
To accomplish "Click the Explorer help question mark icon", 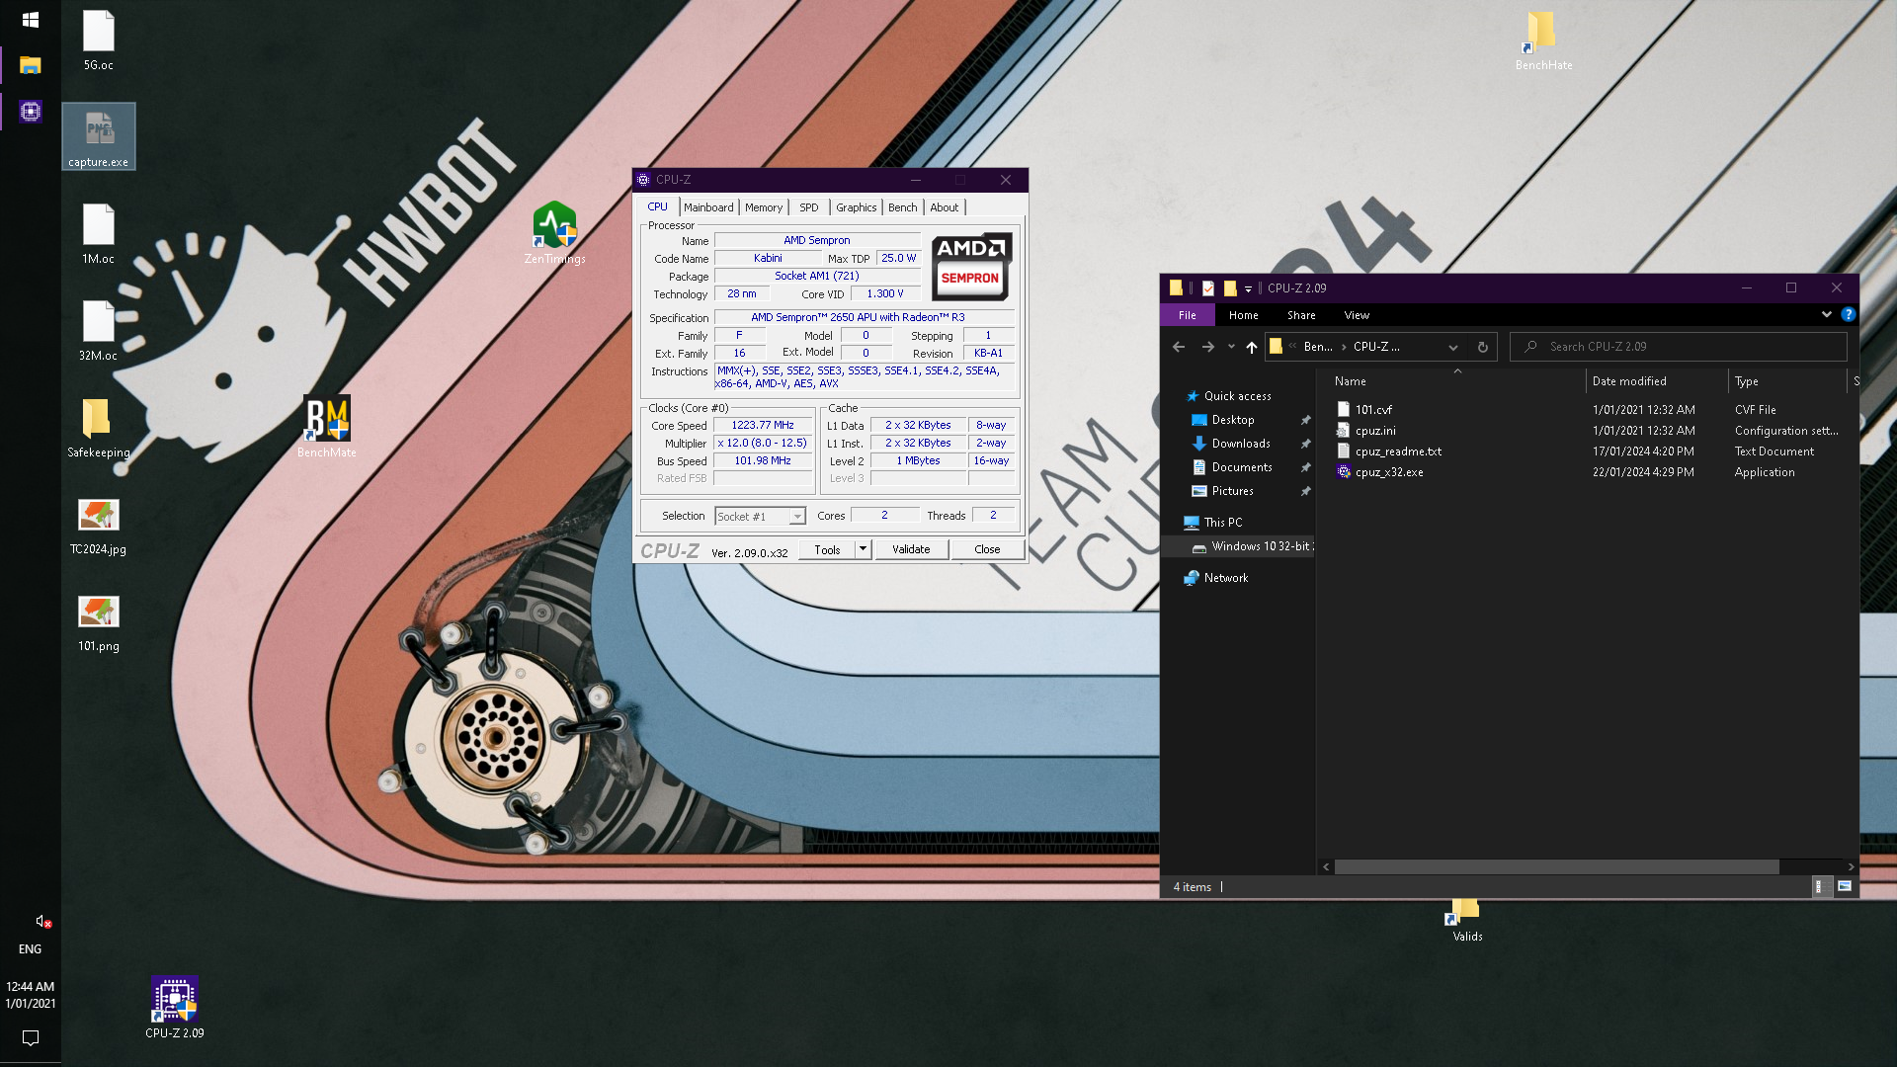I will click(1848, 315).
